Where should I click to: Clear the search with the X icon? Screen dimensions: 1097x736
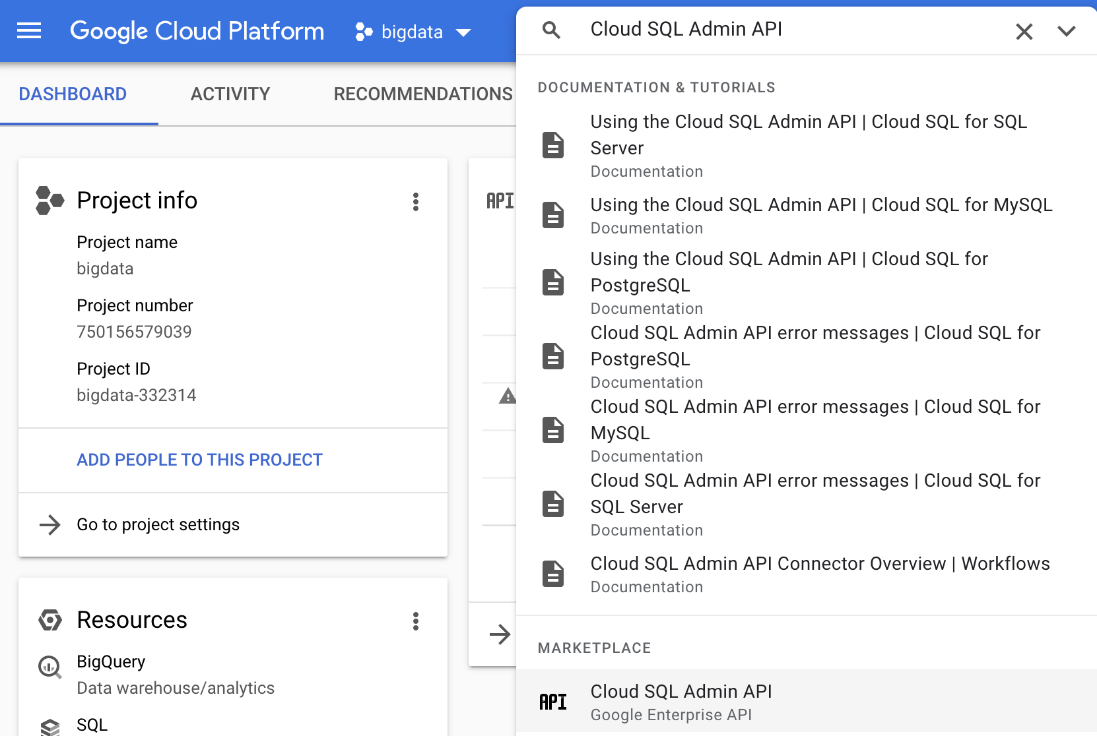(x=1024, y=31)
